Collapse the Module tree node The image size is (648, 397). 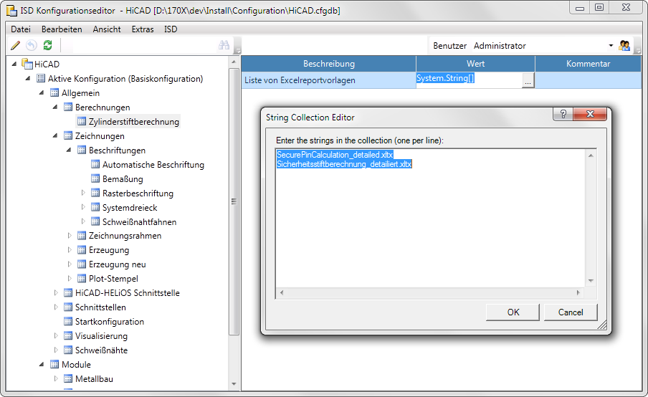[x=42, y=364]
